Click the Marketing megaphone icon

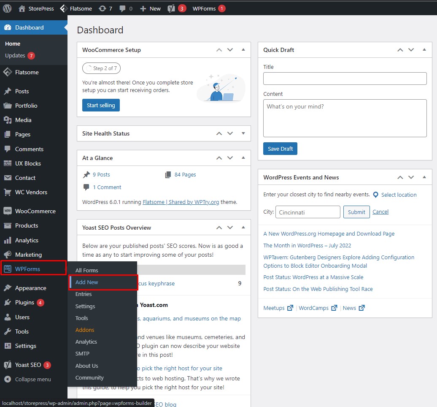click(x=8, y=255)
